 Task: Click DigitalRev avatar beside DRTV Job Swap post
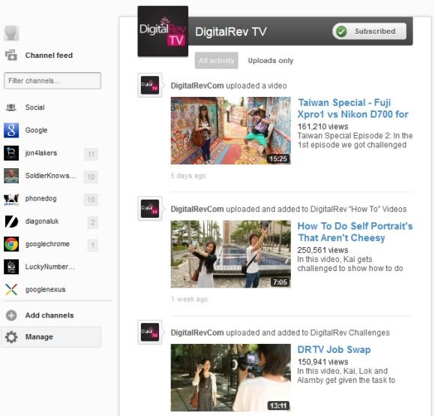150,332
